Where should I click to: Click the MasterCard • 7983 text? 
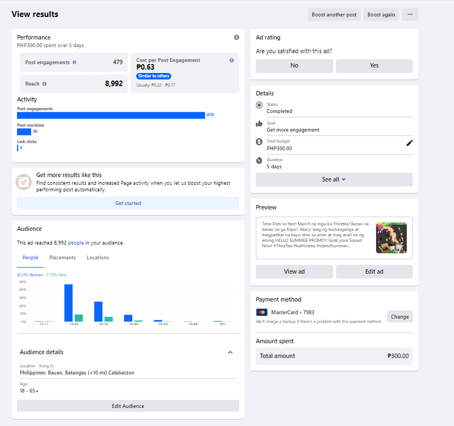coord(293,313)
